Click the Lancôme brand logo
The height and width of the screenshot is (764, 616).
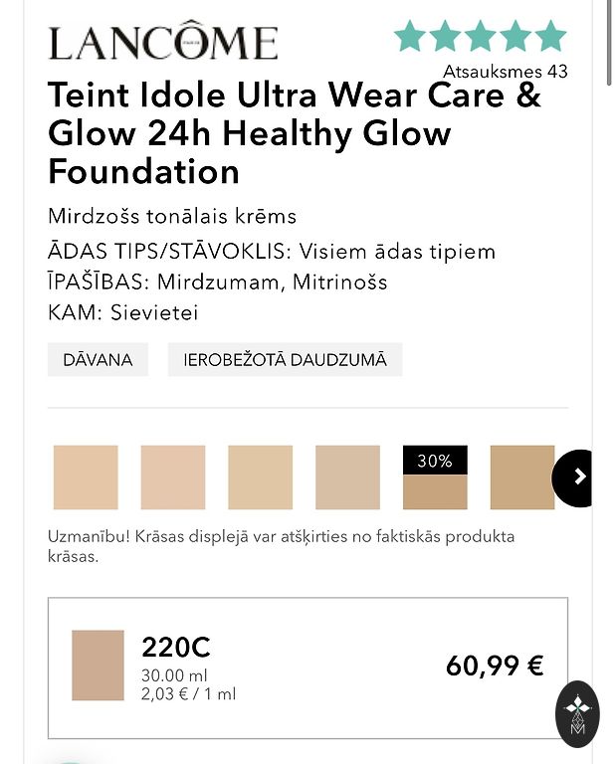(163, 43)
